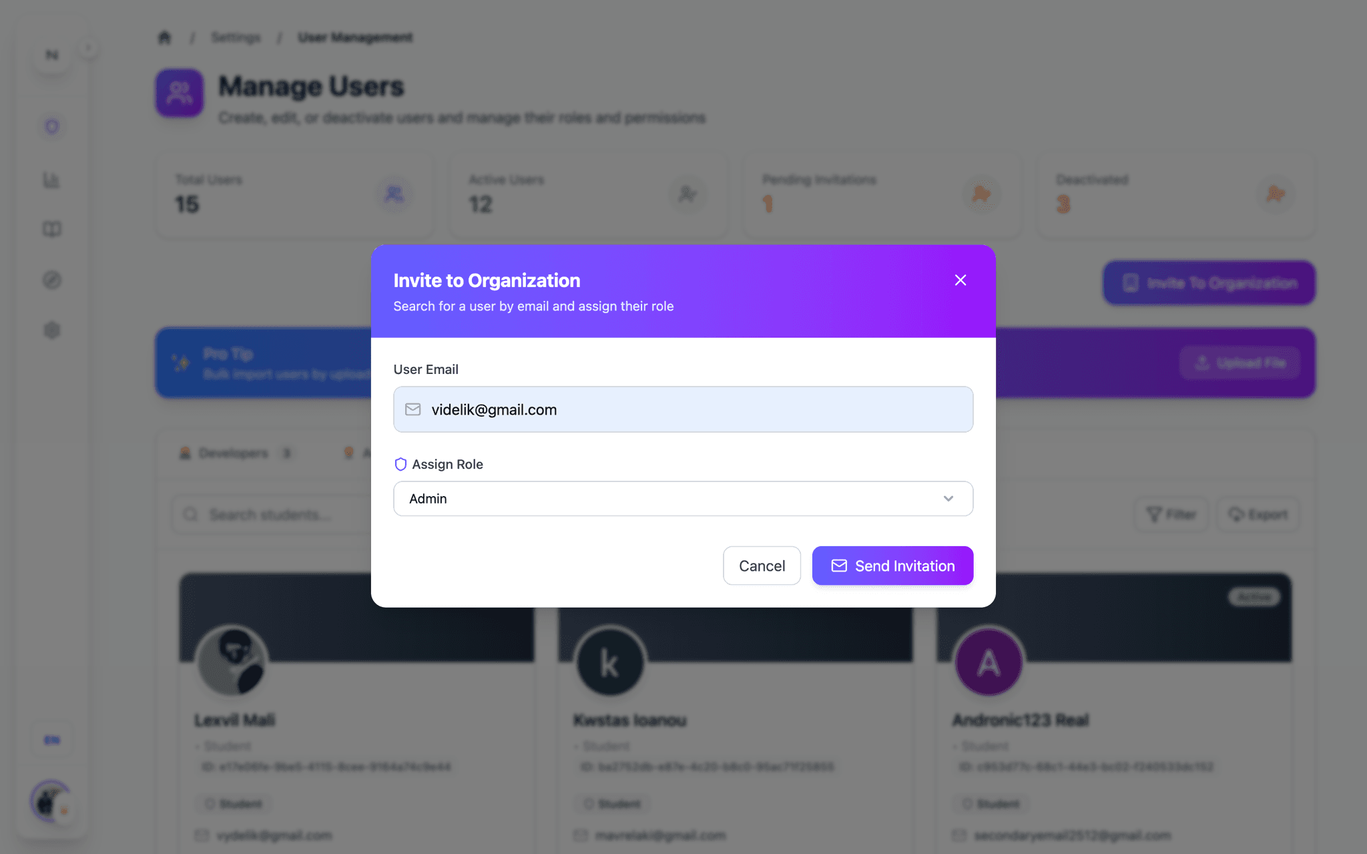Open analytics chart icon in sidebar
Viewport: 1367px width, 854px height.
pyautogui.click(x=51, y=180)
